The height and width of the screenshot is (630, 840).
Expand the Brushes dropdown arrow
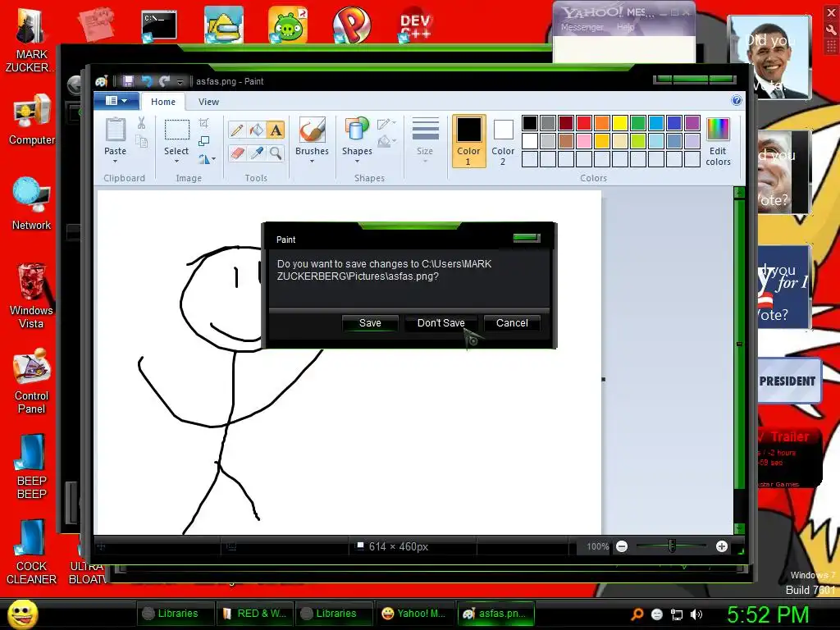(312, 162)
